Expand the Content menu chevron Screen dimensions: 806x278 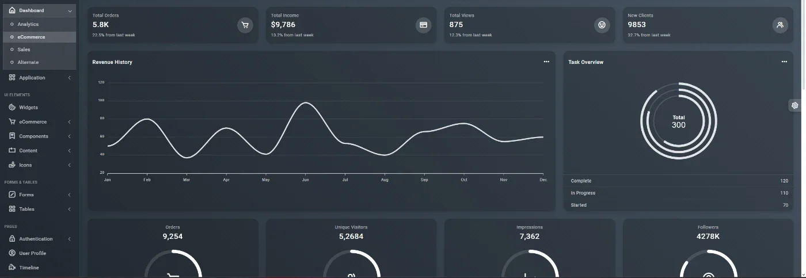[70, 151]
